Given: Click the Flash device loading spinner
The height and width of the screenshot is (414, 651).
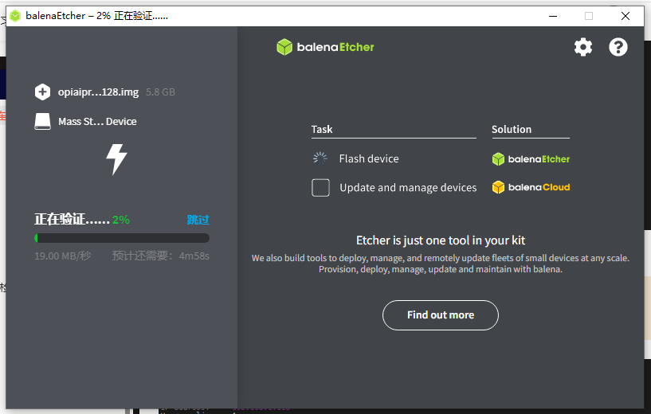Looking at the screenshot, I should point(320,158).
